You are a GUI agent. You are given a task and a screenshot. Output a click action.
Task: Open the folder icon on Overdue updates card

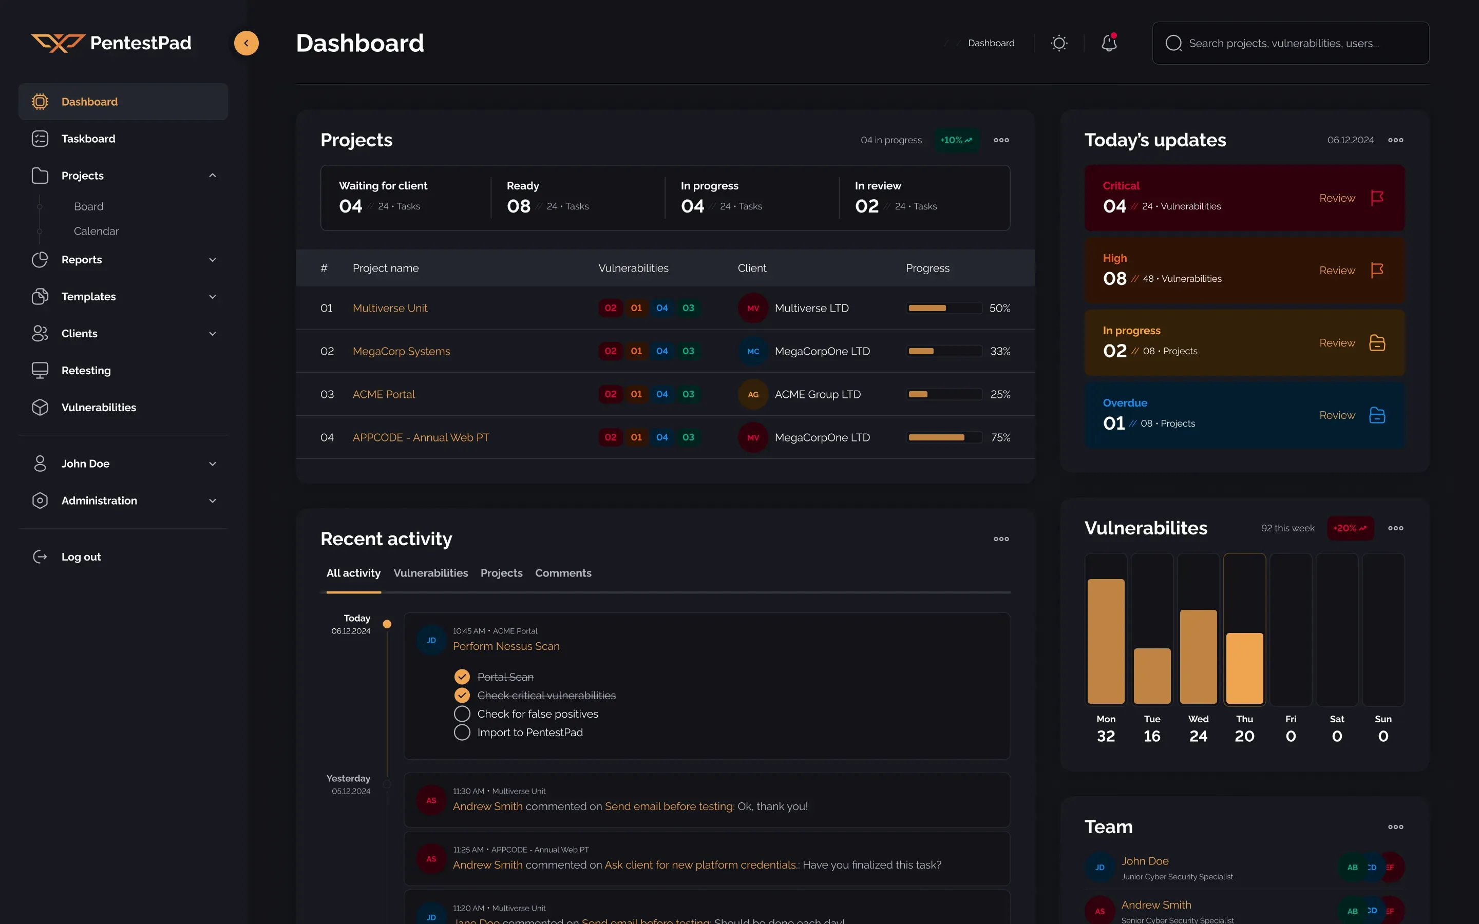pos(1377,415)
